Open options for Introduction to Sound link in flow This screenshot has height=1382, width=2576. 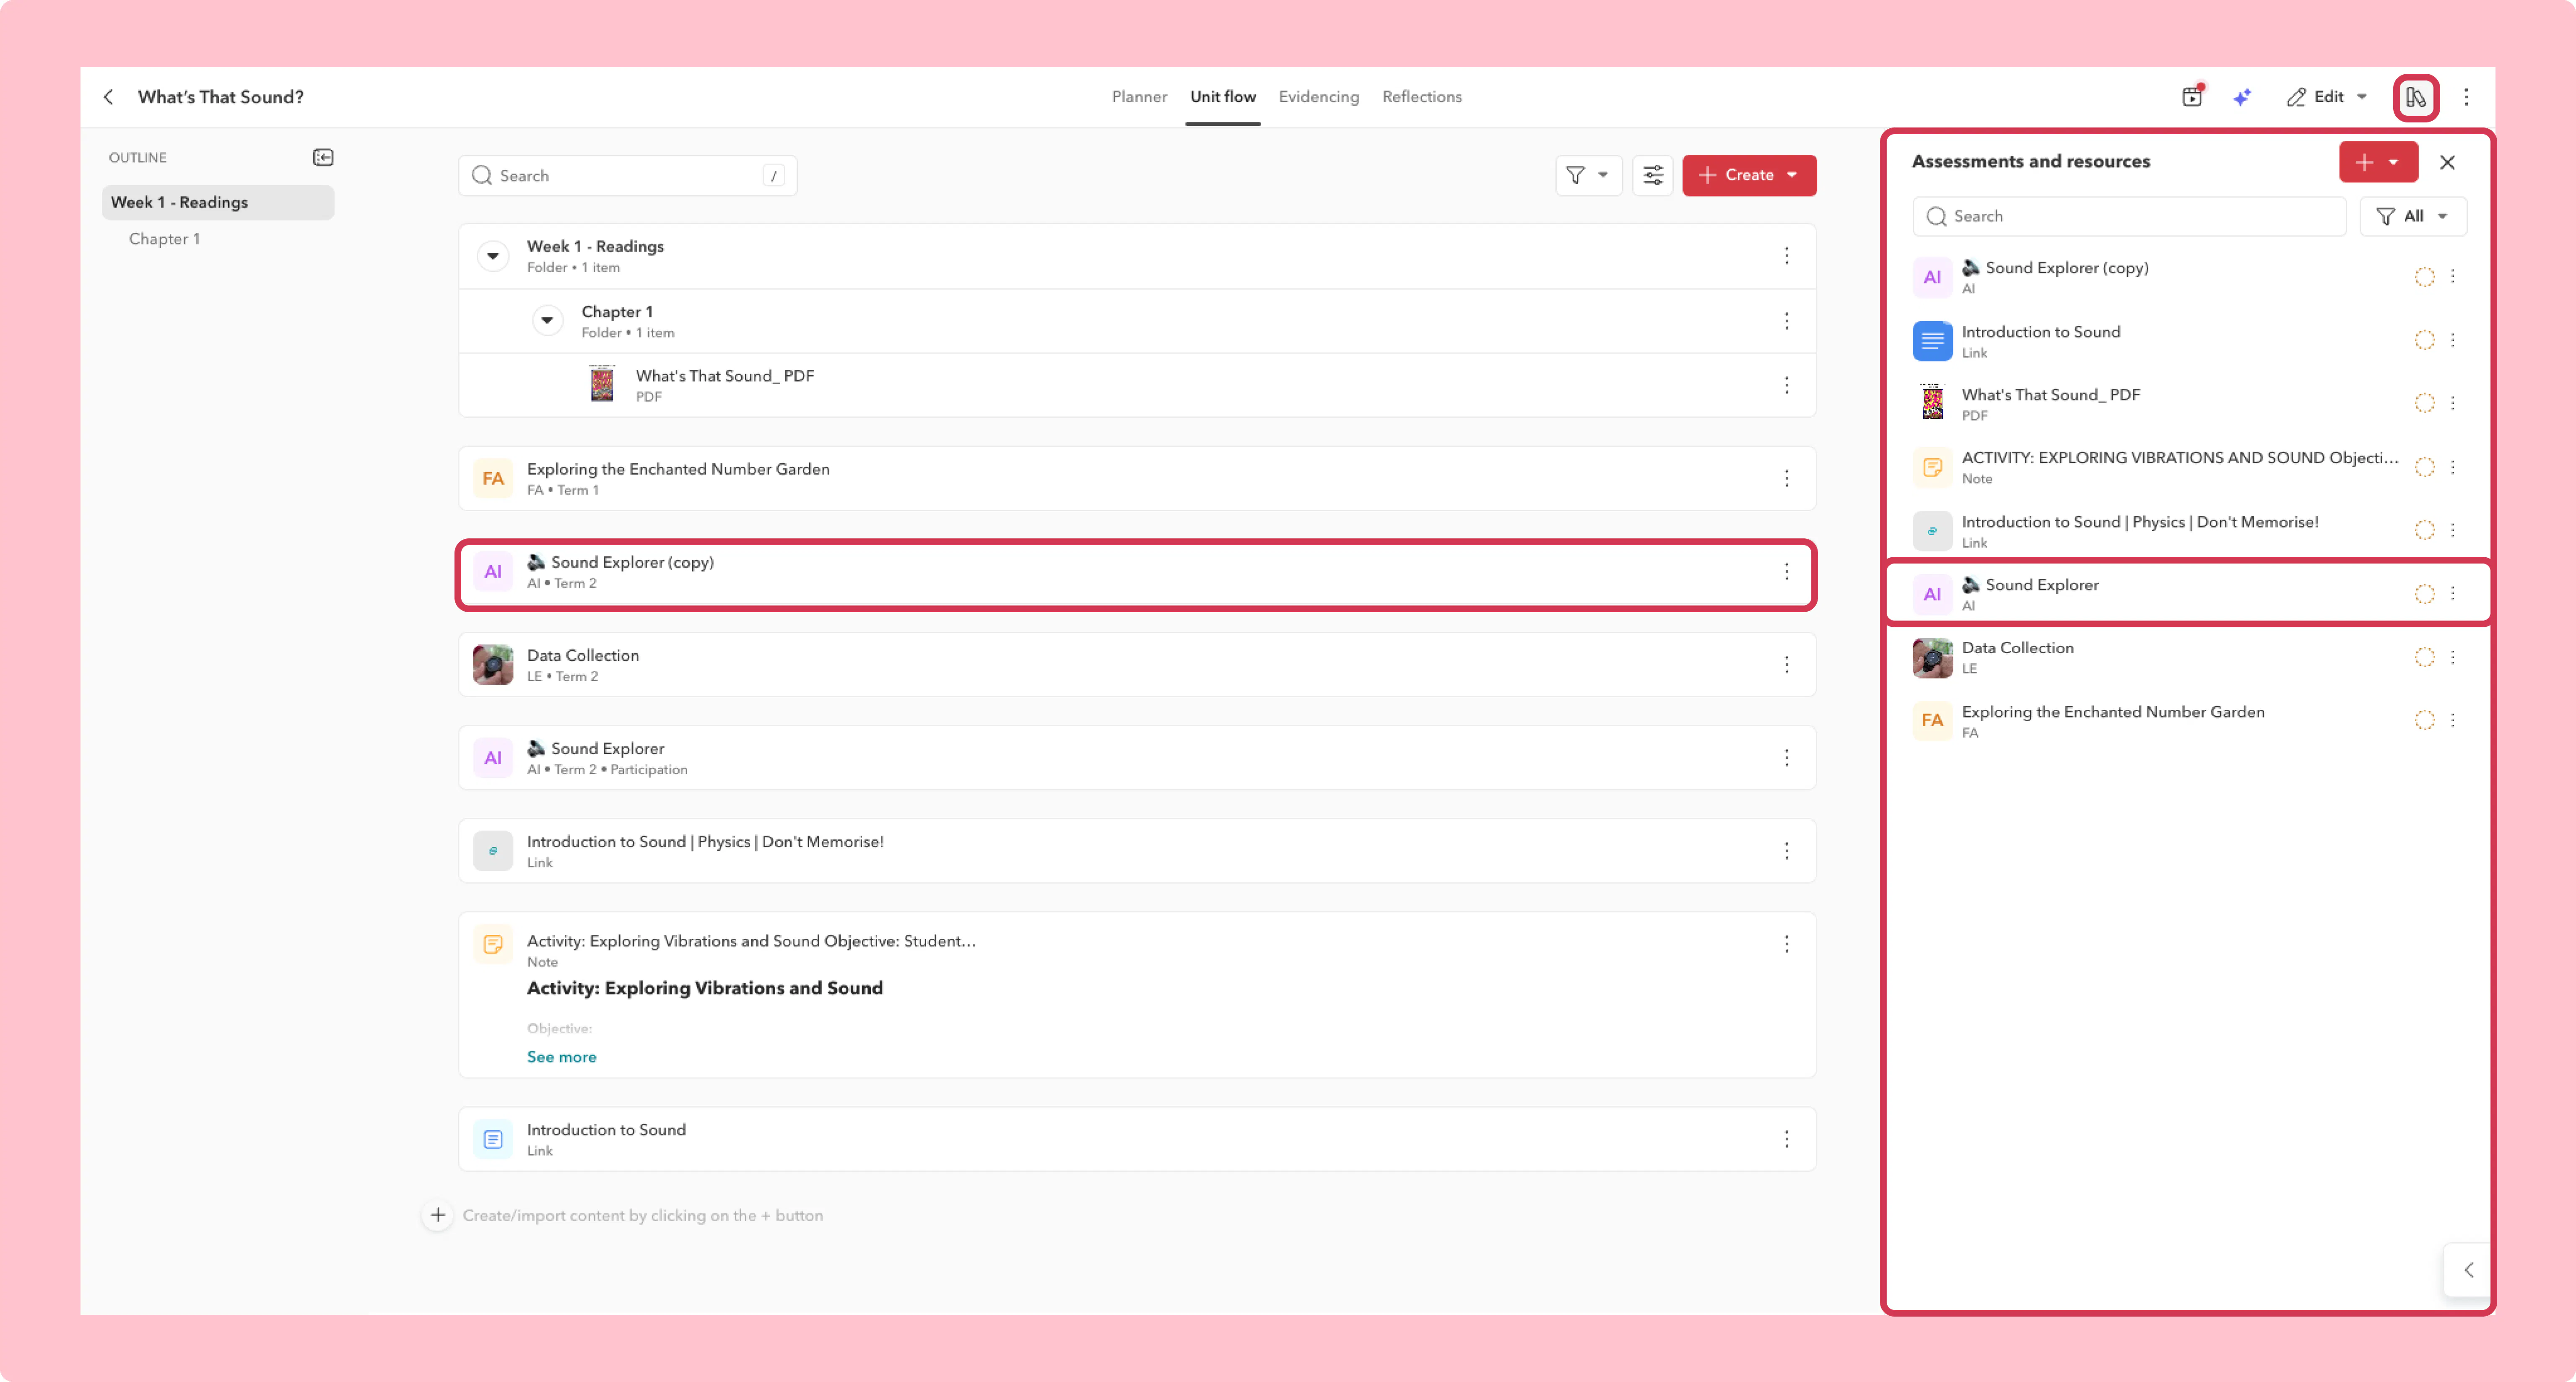pos(1786,1139)
